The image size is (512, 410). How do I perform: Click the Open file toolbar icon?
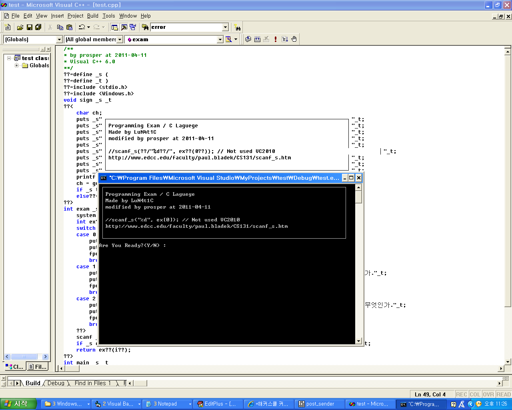(x=20, y=27)
